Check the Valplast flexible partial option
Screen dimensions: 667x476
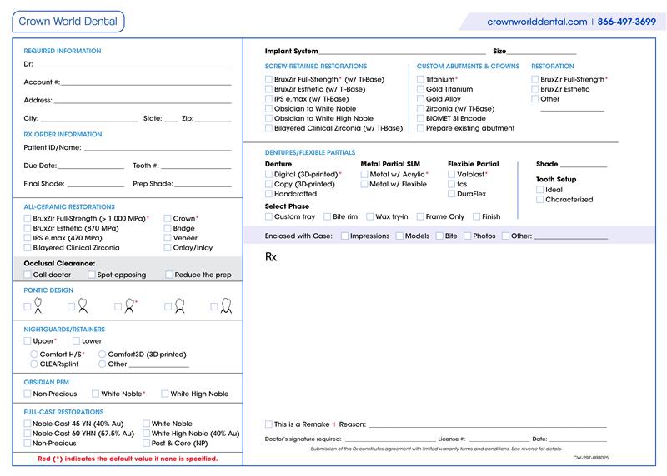451,175
